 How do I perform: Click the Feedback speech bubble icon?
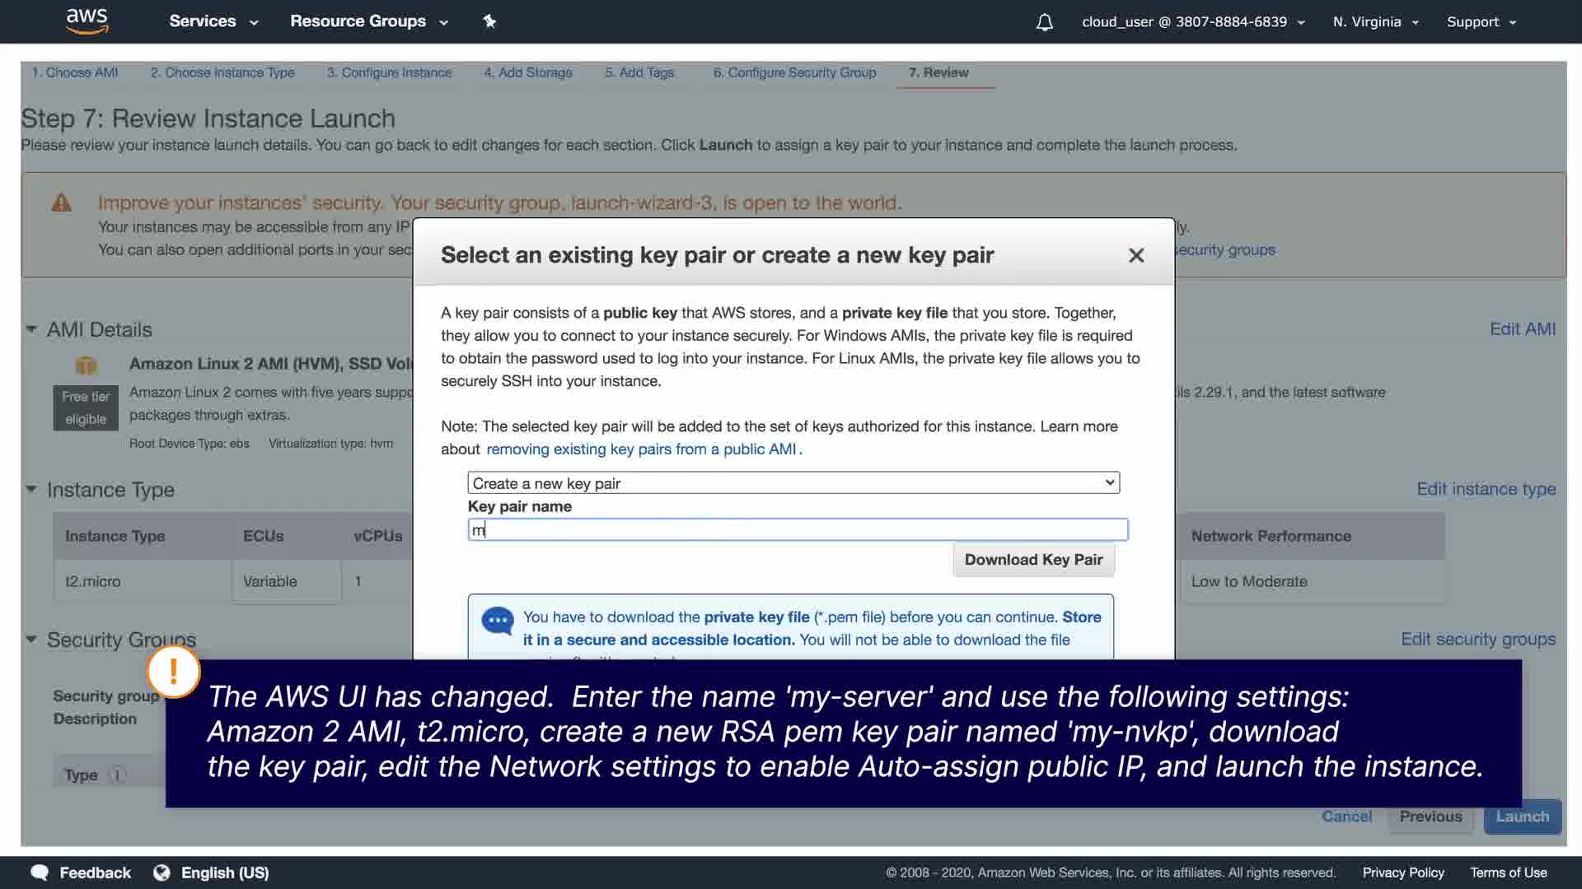[x=40, y=873]
